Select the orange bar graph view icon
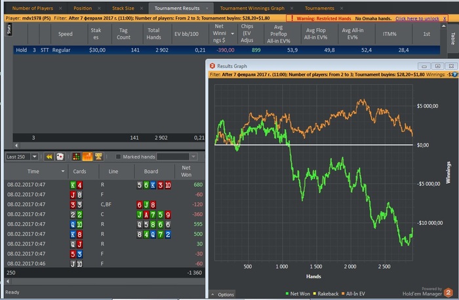Image resolution: width=459 pixels, height=300 pixels. click(x=87, y=157)
